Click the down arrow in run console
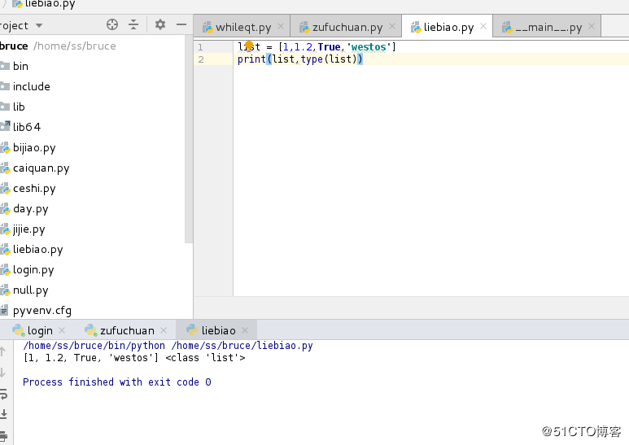Screen dimensions: 629x445 (x=2, y=373)
